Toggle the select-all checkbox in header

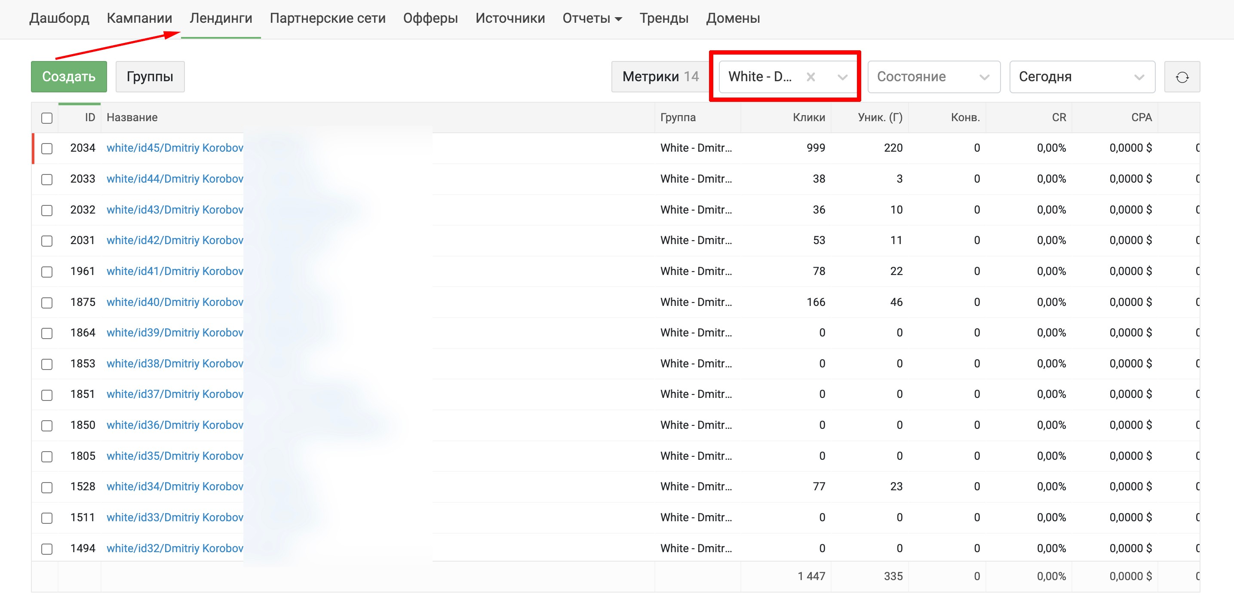(x=47, y=118)
